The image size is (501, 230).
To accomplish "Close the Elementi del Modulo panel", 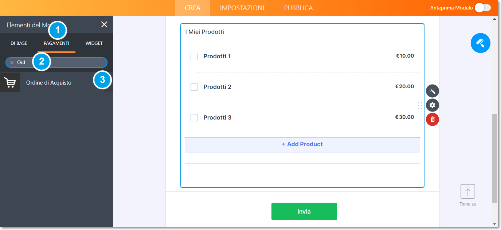I will 104,24.
